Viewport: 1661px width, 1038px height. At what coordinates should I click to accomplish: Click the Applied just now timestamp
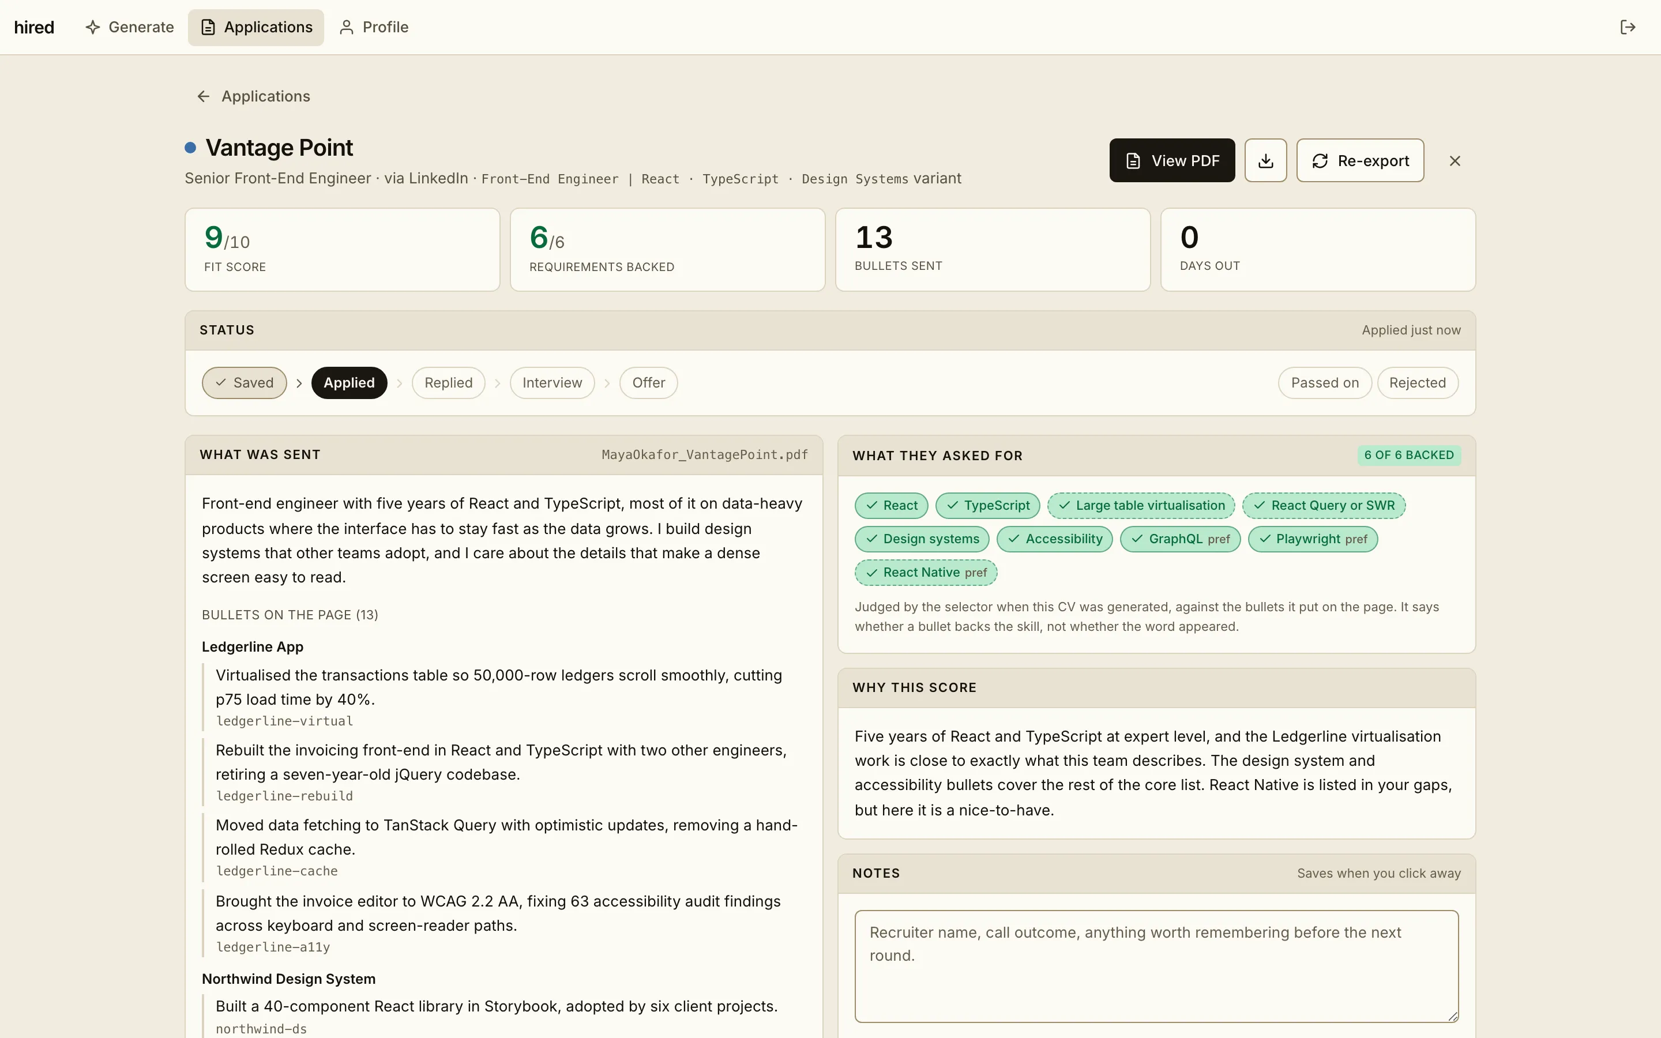click(x=1411, y=330)
